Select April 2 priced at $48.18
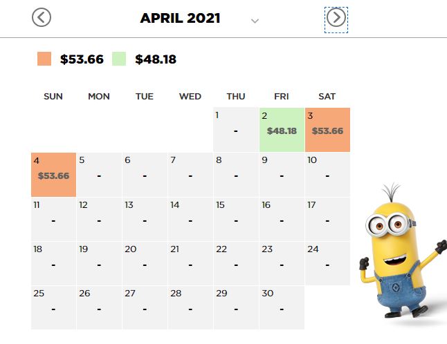This screenshot has width=447, height=344. pyautogui.click(x=282, y=130)
